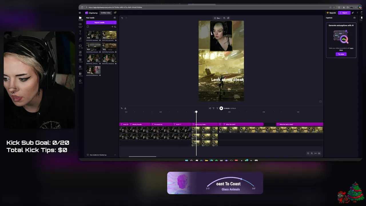Click the redo arrow

point(126,18)
